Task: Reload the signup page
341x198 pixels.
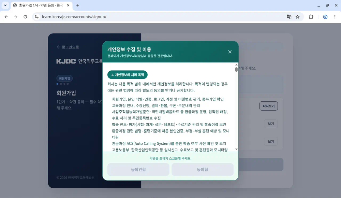Action: 25,17
